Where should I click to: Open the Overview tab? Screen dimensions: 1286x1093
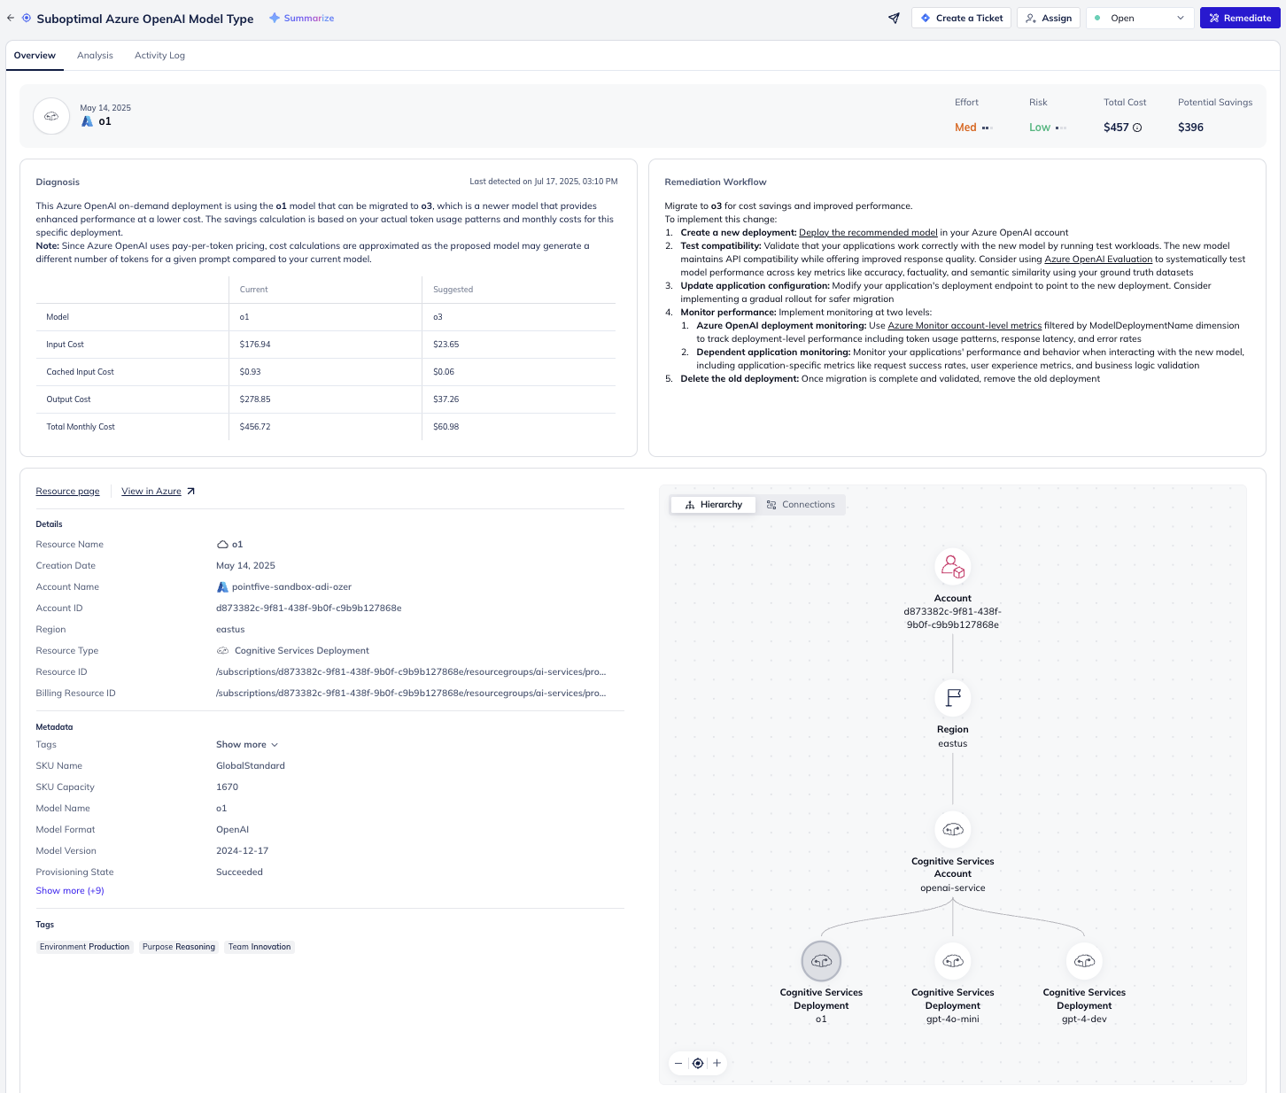click(35, 56)
